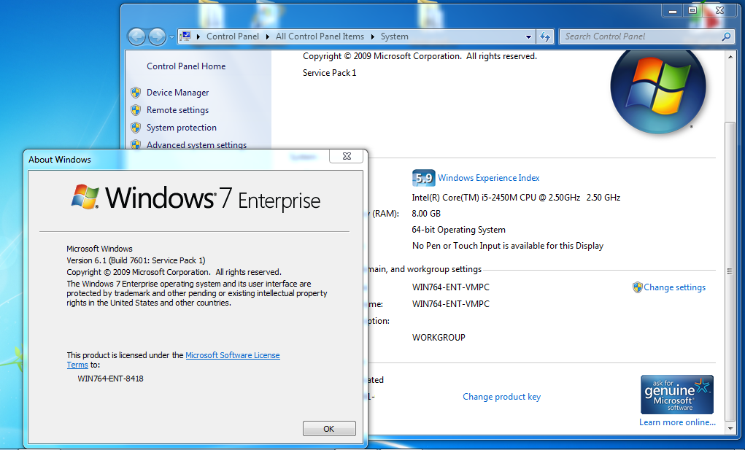Image resolution: width=745 pixels, height=450 pixels.
Task: Click No Pen or Touch Input text
Action: tap(508, 246)
